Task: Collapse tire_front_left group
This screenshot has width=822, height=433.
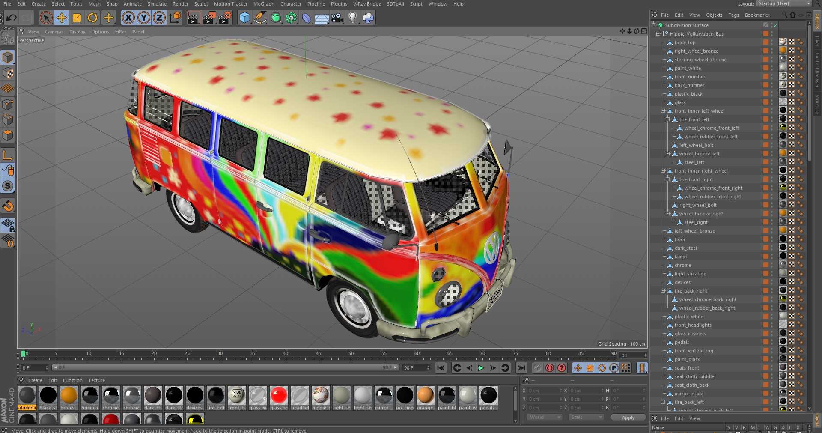Action: [668, 119]
